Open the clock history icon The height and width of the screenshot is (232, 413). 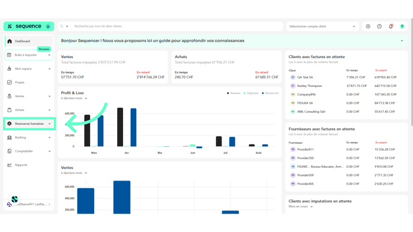point(379,26)
